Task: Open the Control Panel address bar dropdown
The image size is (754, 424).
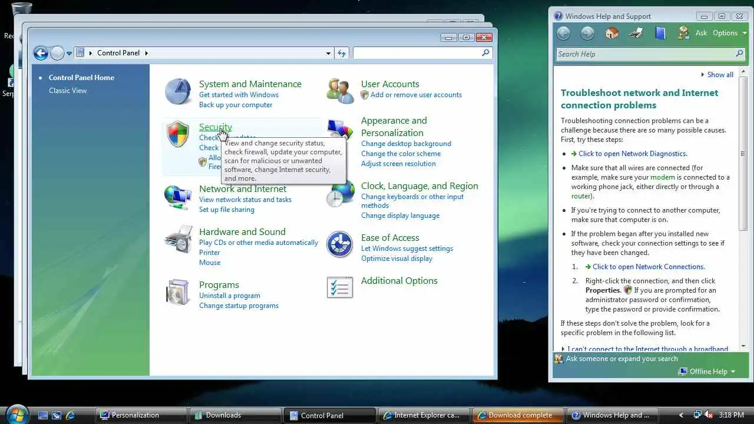Action: 328,53
